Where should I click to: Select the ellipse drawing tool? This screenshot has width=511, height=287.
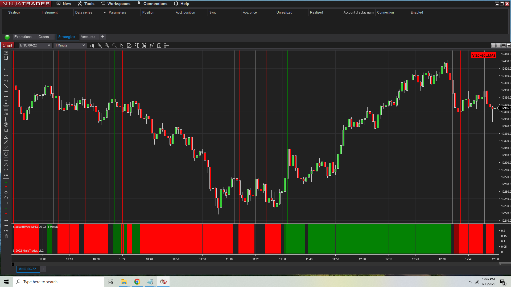point(6,154)
